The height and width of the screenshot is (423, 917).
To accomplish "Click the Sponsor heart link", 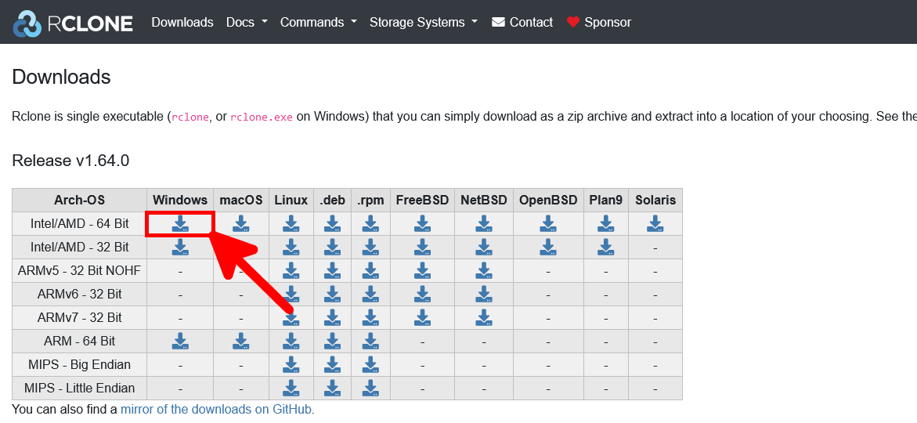I will click(x=598, y=22).
